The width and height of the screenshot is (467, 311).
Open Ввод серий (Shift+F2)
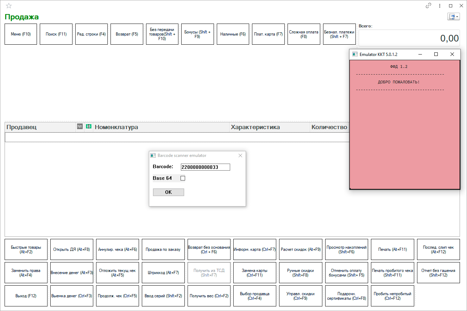[163, 296]
